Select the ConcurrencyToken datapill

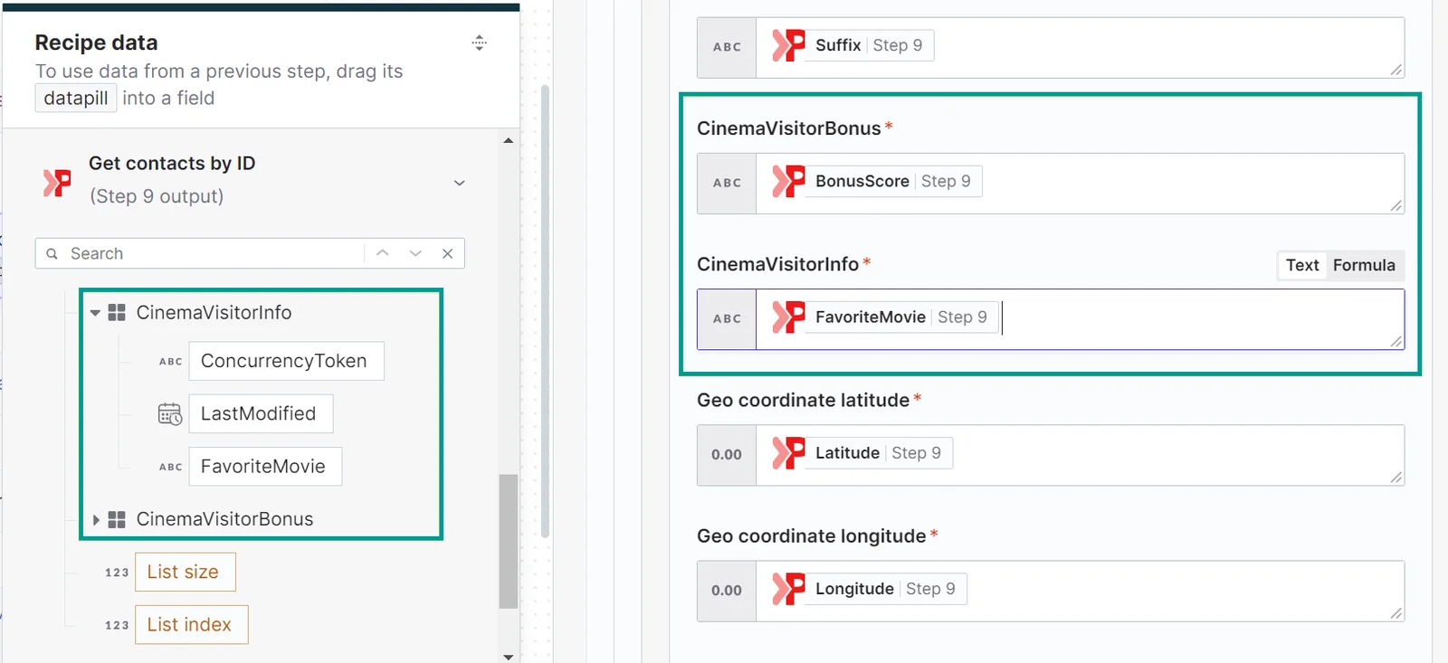(286, 361)
